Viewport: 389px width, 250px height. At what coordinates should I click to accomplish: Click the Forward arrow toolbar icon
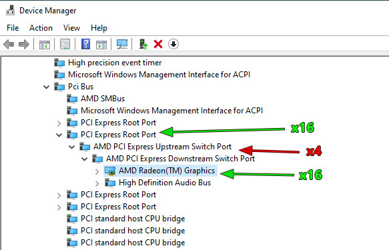[24, 45]
